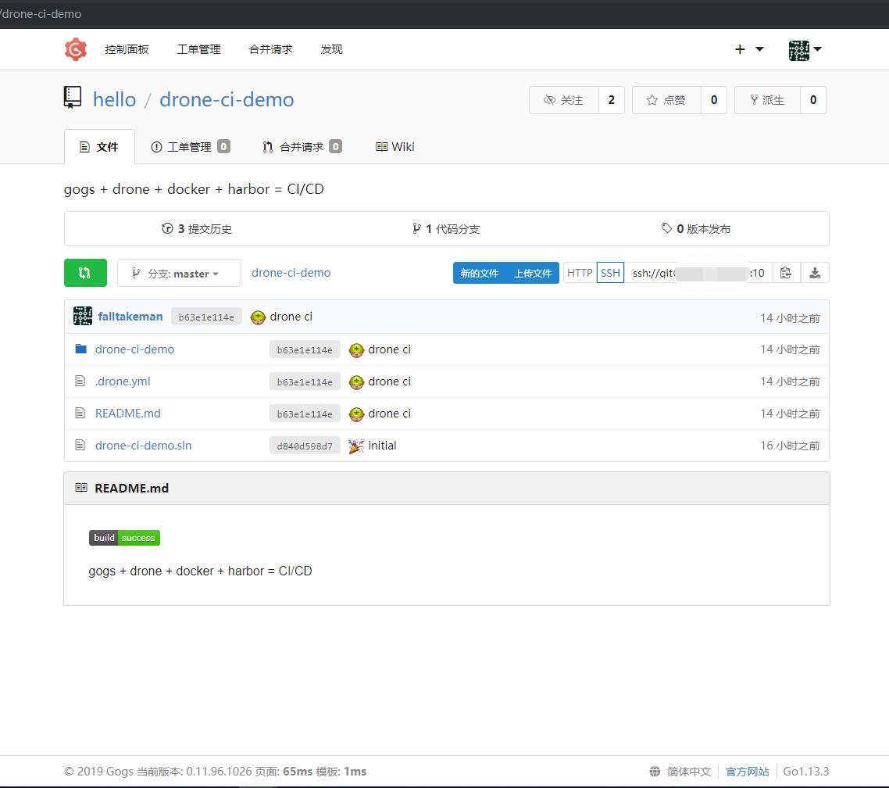Image resolution: width=889 pixels, height=788 pixels.
Task: Click the folder icon of drone-ci-demo
Action: 80,349
